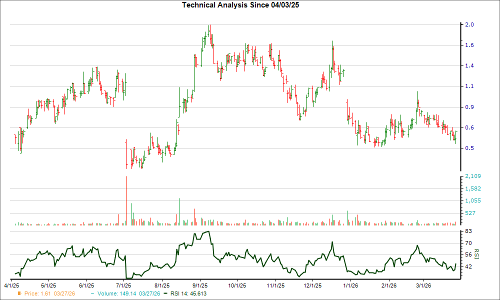Click the 10/1/25 date label

[237, 285]
